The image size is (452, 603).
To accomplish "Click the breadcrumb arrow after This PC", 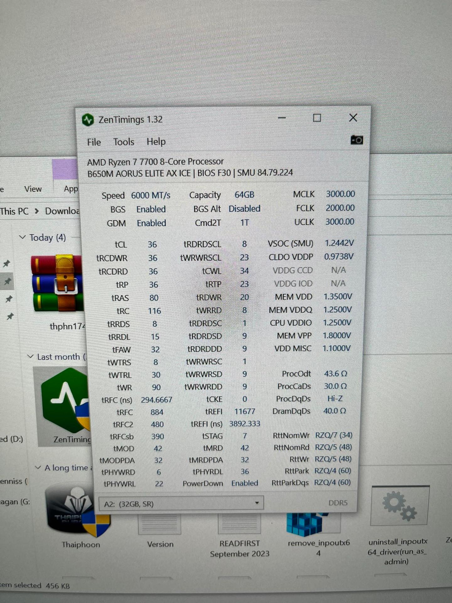I will (37, 211).
